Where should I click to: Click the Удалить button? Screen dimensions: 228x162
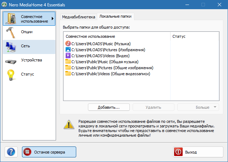coord(154,107)
